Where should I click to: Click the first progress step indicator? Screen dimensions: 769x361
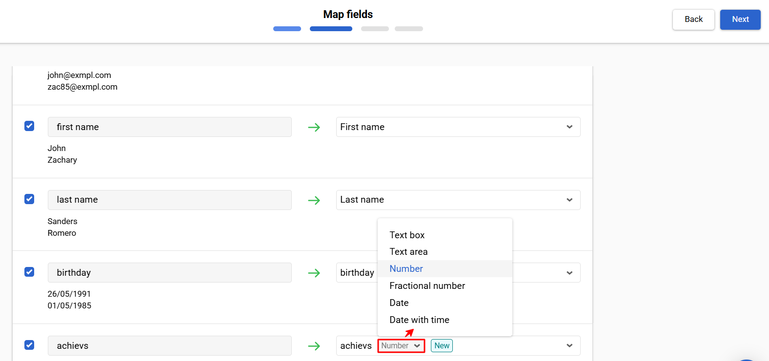point(287,29)
